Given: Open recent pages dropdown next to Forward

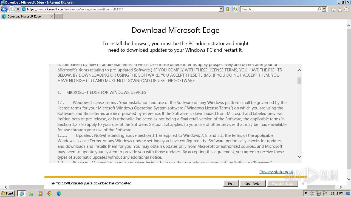Looking at the screenshot, I should 18,9.
